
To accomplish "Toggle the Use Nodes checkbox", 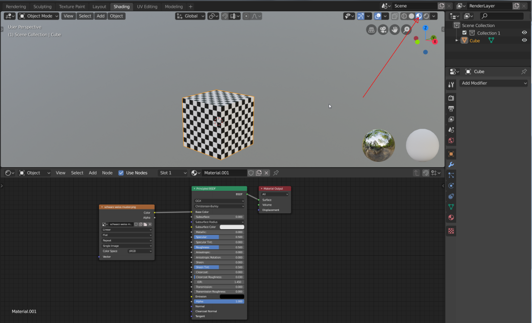I will 121,173.
